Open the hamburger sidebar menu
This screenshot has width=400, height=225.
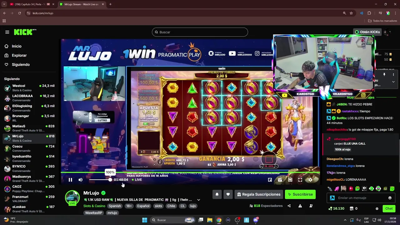[x=7, y=32]
